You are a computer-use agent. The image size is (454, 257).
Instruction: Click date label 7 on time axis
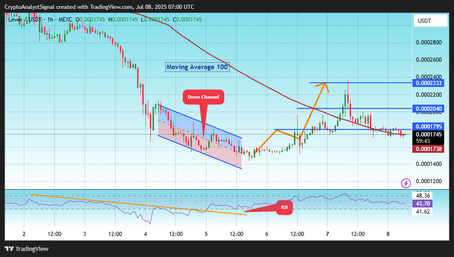click(328, 234)
